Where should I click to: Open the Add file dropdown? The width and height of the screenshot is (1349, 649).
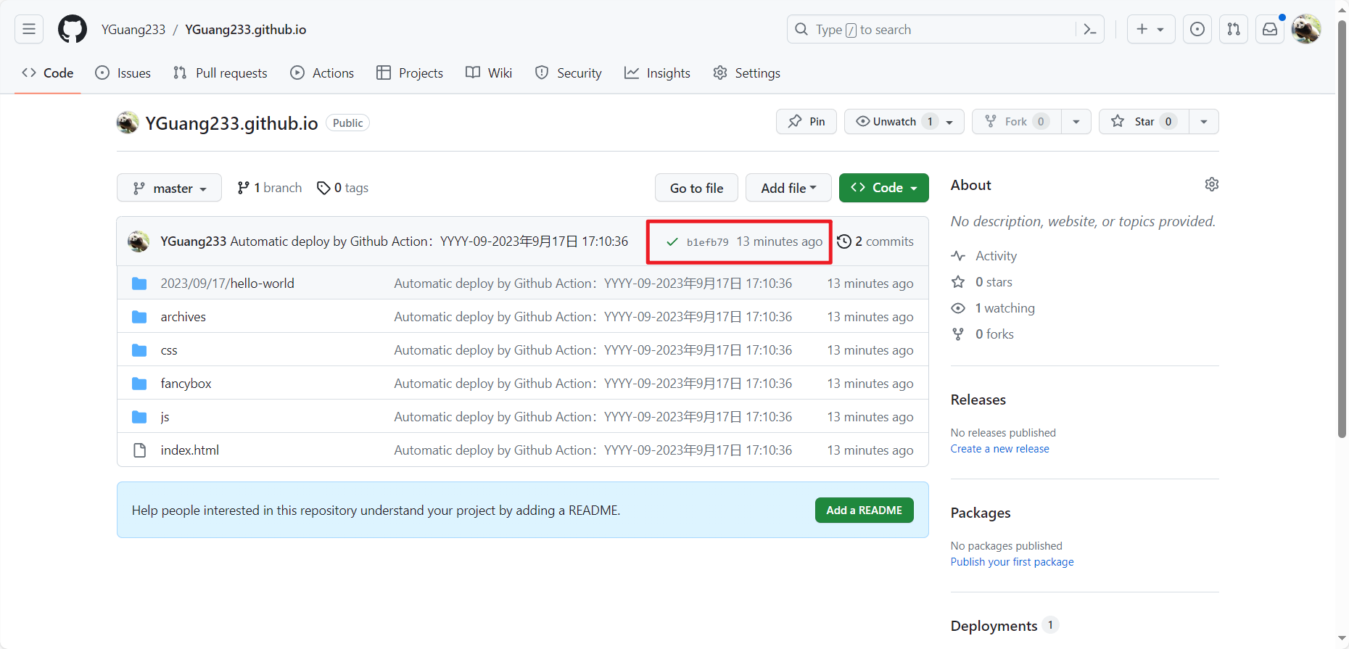(x=788, y=188)
